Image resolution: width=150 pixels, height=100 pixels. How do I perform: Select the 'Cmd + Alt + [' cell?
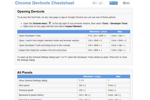[x=118, y=95]
